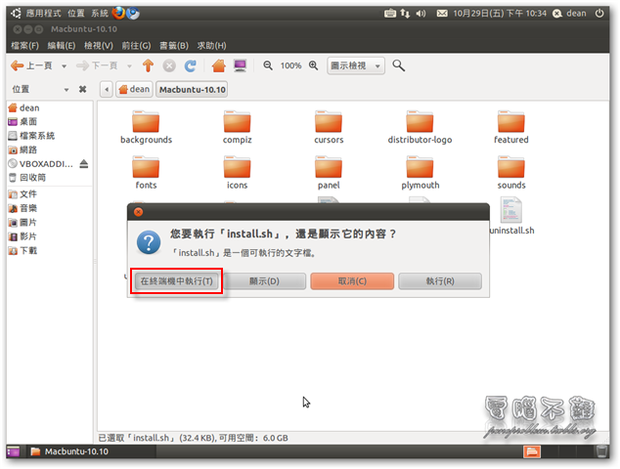
Task: Open Firefox from the top panel
Action: (118, 14)
